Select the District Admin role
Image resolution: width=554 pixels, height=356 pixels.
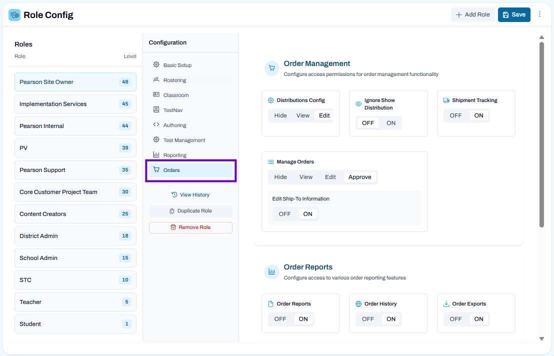pos(75,236)
